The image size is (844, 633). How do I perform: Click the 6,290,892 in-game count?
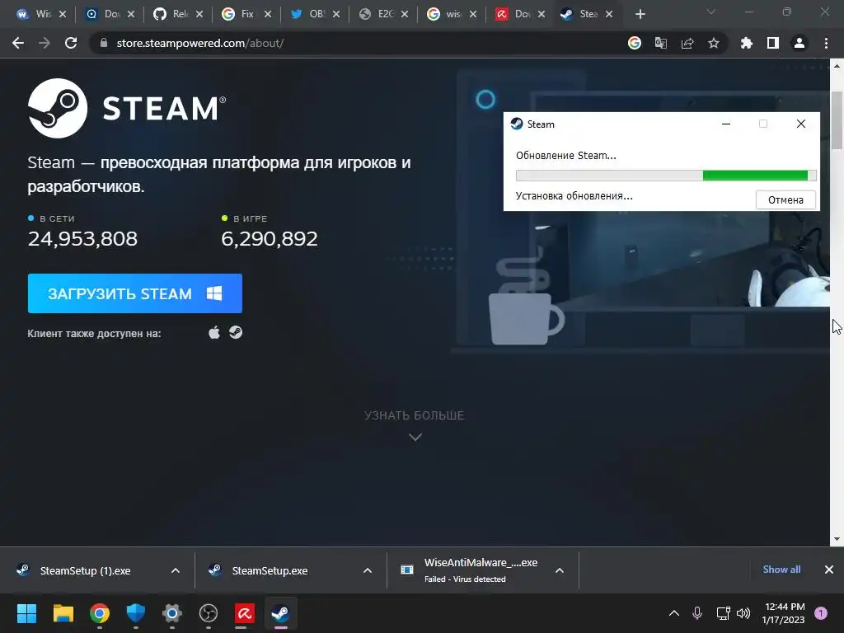click(270, 238)
